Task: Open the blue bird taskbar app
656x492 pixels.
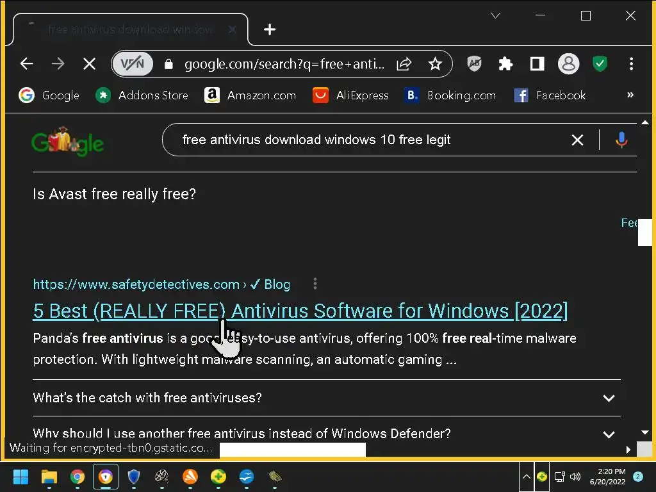Action: pyautogui.click(x=247, y=477)
